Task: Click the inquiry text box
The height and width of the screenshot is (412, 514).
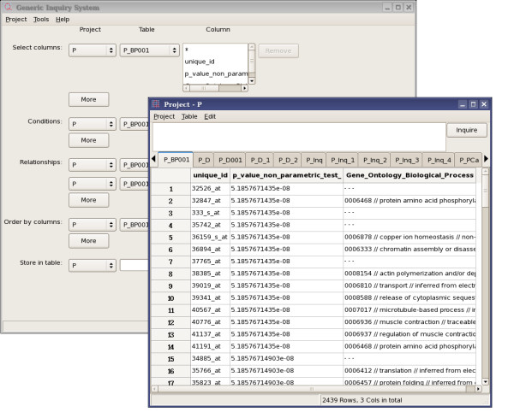Action: pos(299,137)
